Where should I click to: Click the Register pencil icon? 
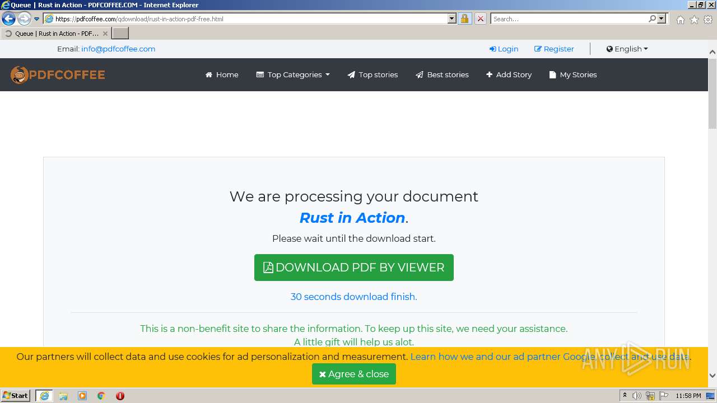point(538,49)
